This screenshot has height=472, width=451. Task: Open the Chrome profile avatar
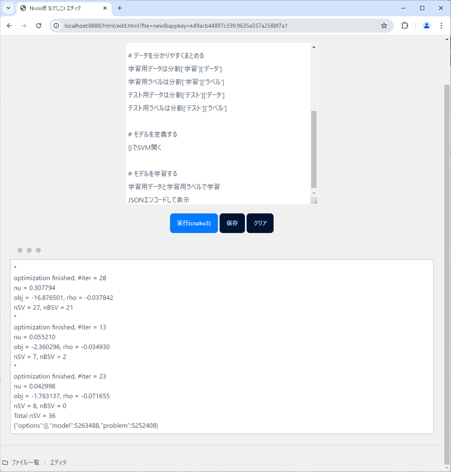click(426, 26)
